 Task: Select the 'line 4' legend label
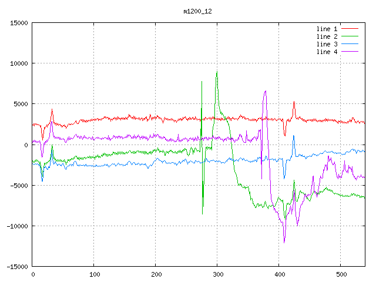click(x=327, y=52)
